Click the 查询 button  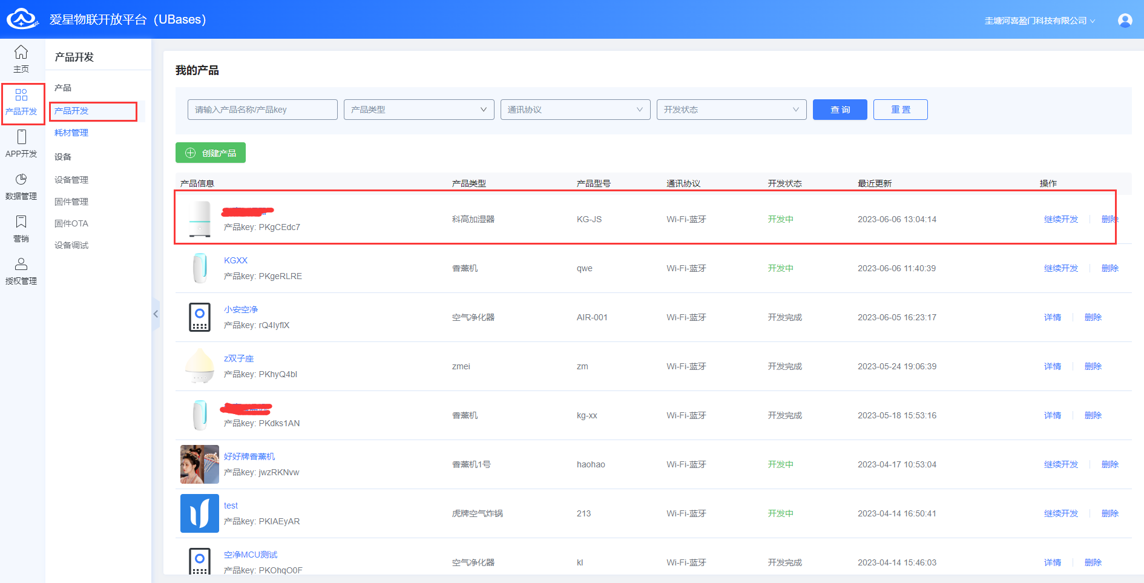[840, 110]
